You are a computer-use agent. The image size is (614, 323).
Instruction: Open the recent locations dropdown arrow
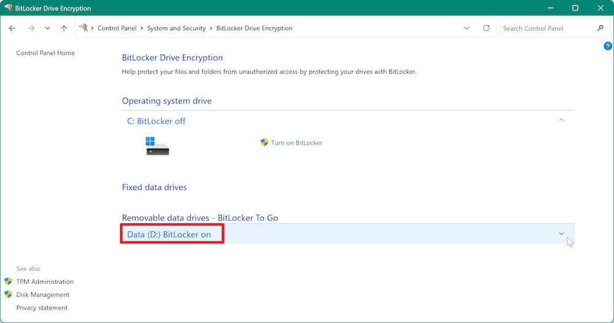coord(47,28)
